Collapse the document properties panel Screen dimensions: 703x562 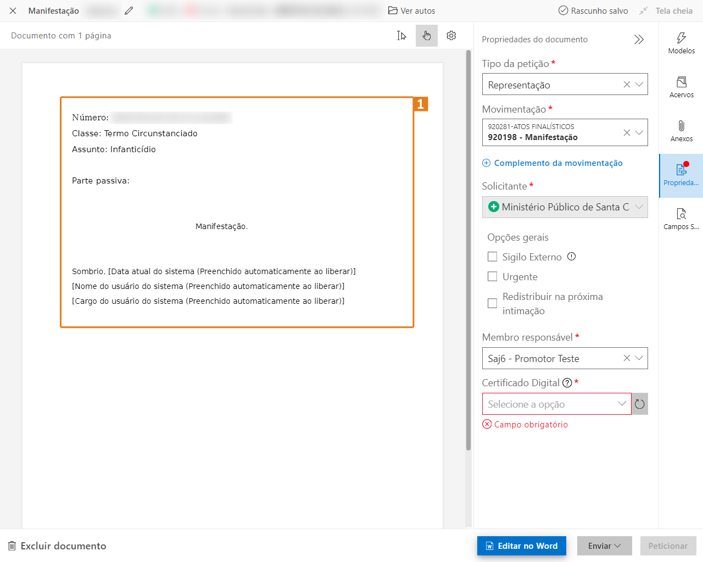639,40
